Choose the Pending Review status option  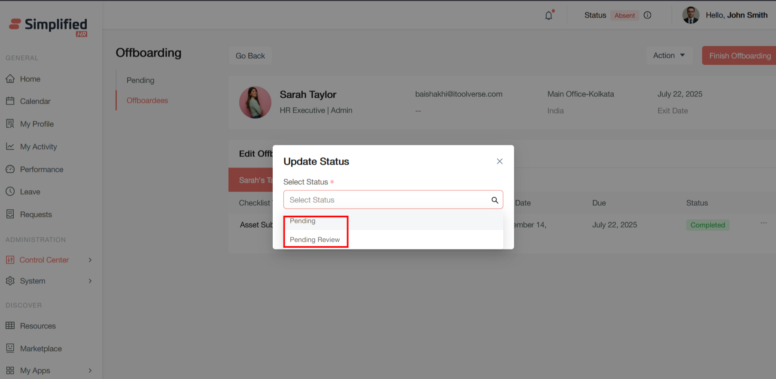(x=315, y=240)
